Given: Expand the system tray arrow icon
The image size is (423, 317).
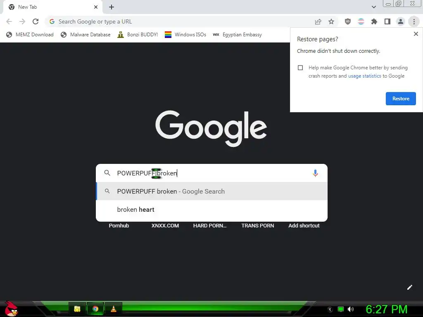Looking at the screenshot, I should 330,310.
